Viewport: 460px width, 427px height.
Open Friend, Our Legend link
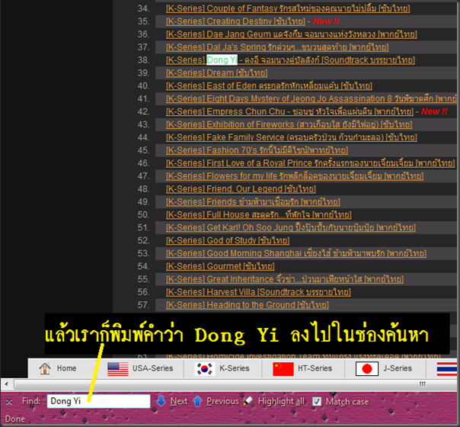coord(241,189)
